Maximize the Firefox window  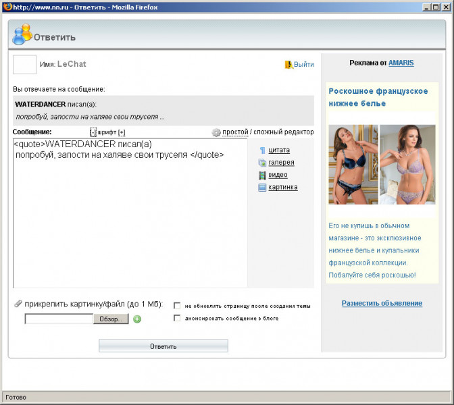(x=436, y=7)
